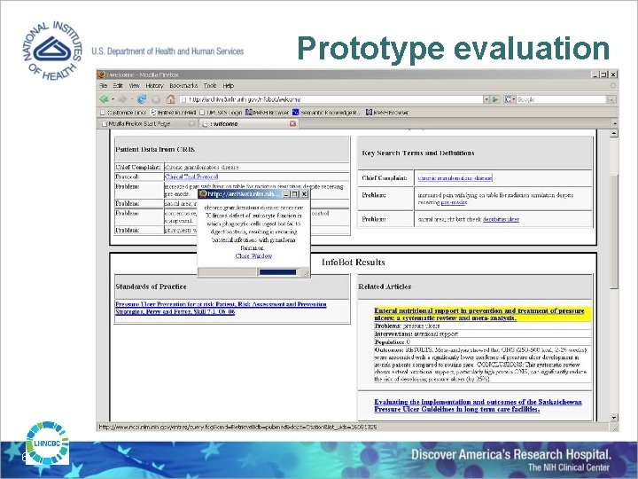The height and width of the screenshot is (479, 638).
Task: Click the LHNCBC logo
Action: coord(47,444)
